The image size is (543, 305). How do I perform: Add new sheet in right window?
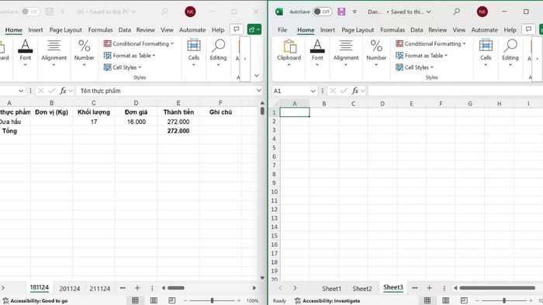[430, 288]
